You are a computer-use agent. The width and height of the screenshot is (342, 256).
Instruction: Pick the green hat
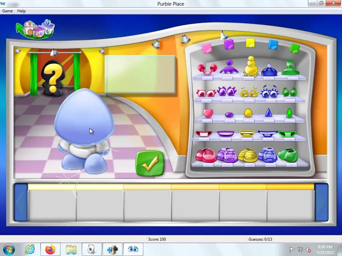click(x=291, y=67)
